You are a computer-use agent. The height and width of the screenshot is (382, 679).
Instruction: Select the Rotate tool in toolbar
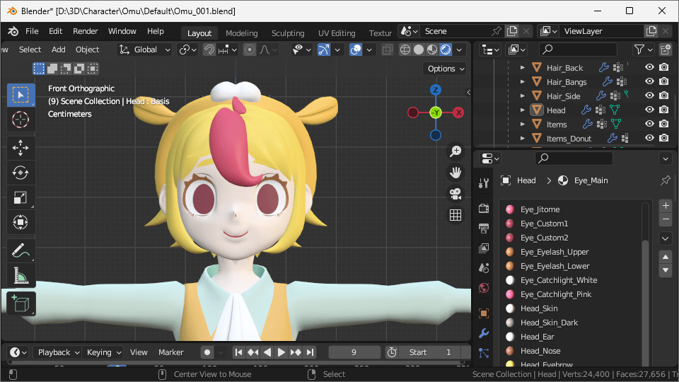21,173
